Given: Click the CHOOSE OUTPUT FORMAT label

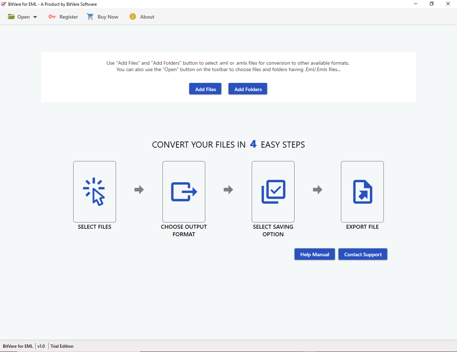Looking at the screenshot, I should pos(184,230).
